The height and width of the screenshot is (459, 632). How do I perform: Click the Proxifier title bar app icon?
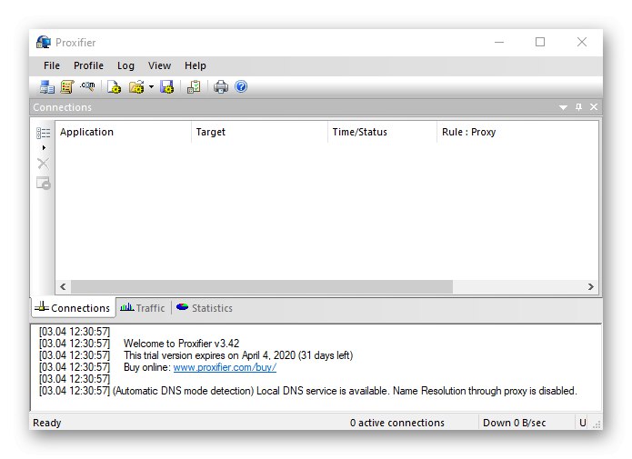coord(43,42)
